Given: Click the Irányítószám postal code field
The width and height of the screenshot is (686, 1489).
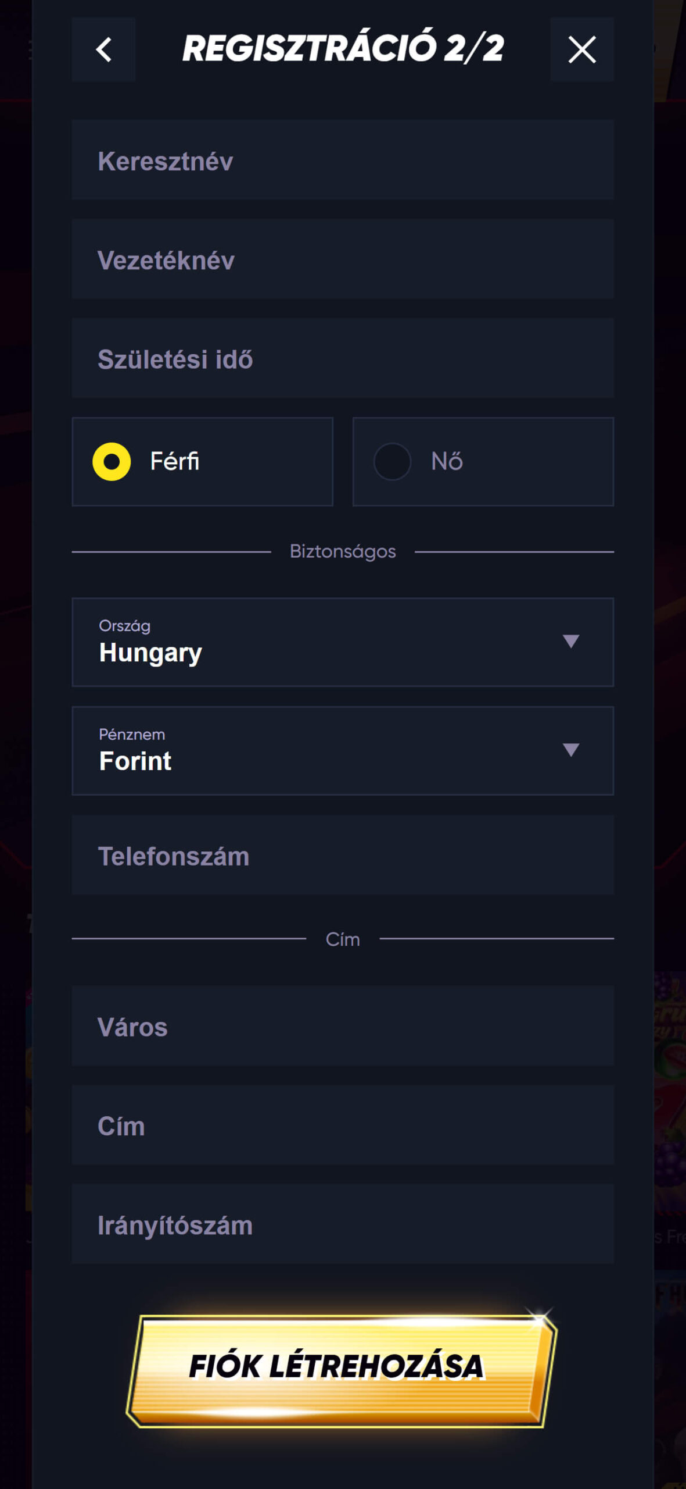Looking at the screenshot, I should click(343, 1224).
